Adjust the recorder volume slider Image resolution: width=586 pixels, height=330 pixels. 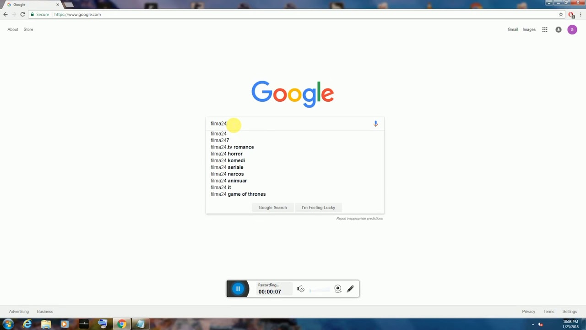tap(320, 290)
